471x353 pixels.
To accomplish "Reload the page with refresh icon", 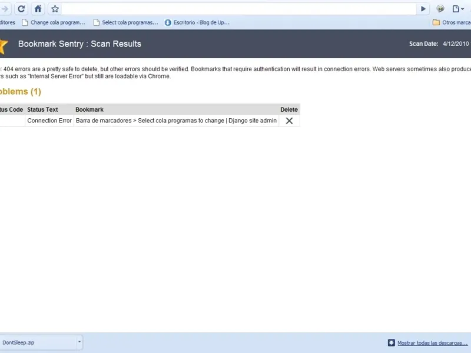I will (x=21, y=9).
